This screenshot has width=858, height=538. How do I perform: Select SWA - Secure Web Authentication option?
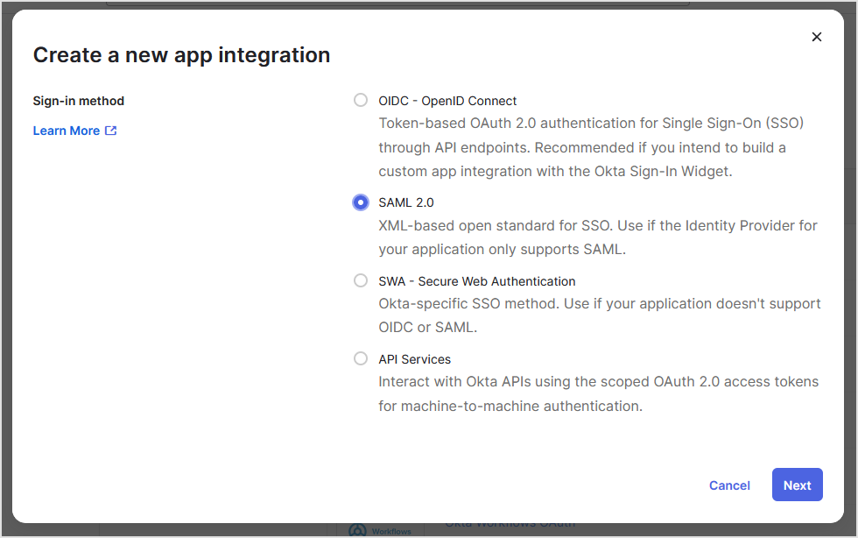[360, 280]
